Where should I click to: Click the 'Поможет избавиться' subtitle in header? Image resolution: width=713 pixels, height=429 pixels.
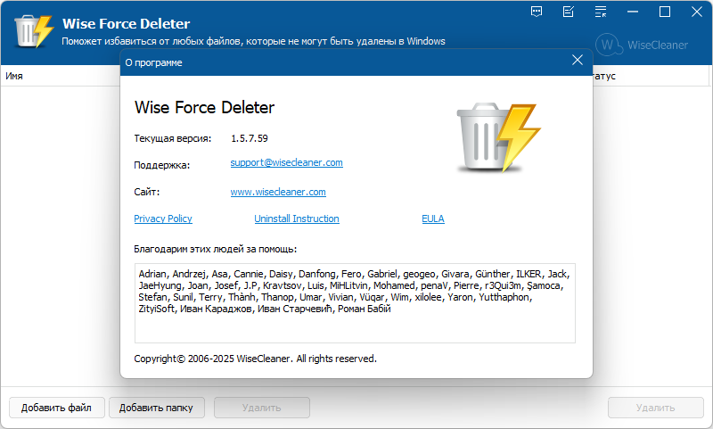pyautogui.click(x=253, y=41)
